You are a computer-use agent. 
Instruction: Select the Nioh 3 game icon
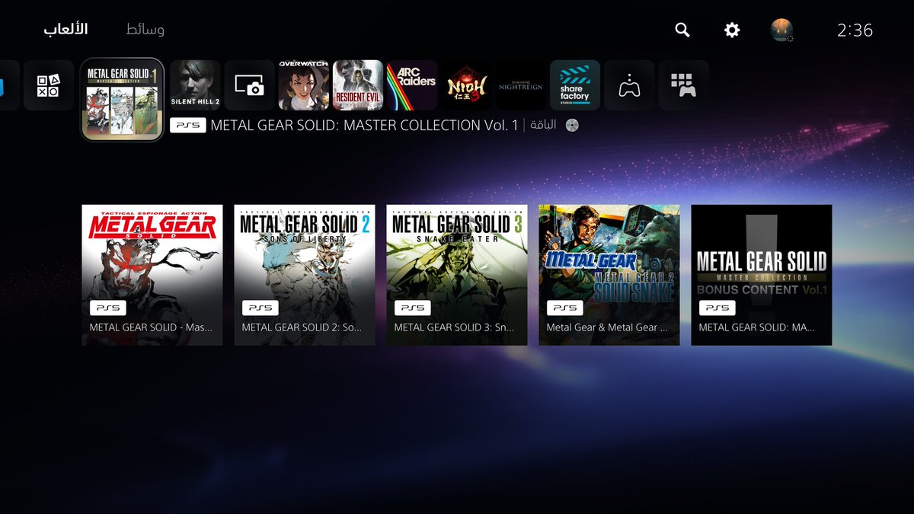tap(466, 85)
